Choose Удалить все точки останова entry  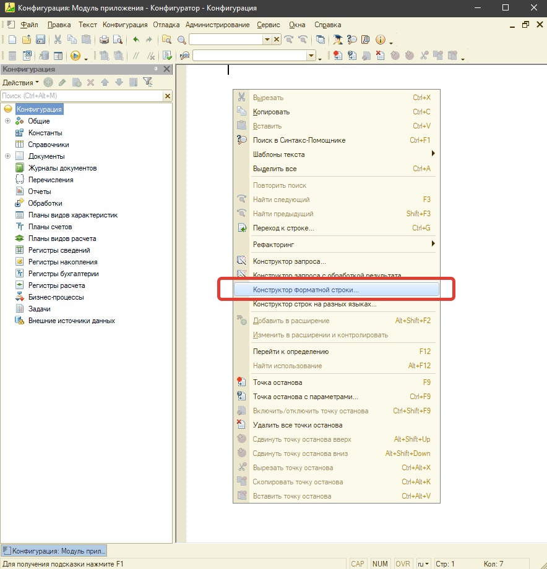pos(336,425)
